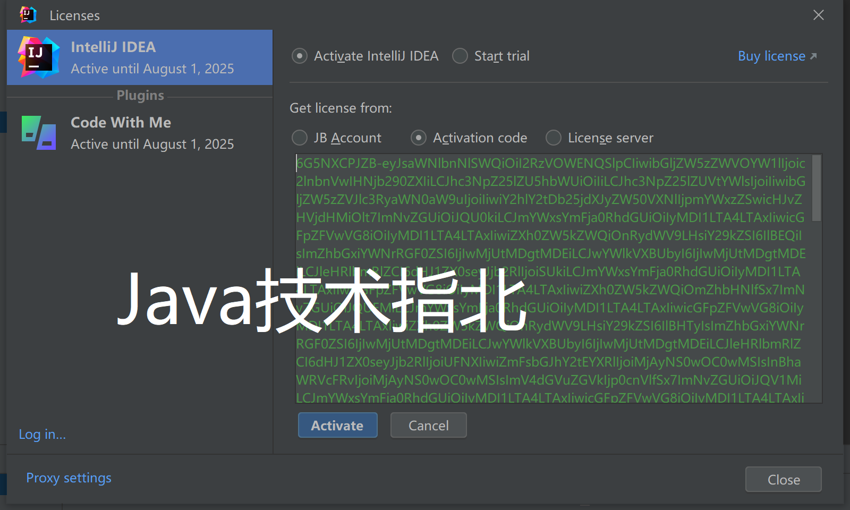This screenshot has width=850, height=510.
Task: Click the Licenses window title text
Action: [x=75, y=15]
